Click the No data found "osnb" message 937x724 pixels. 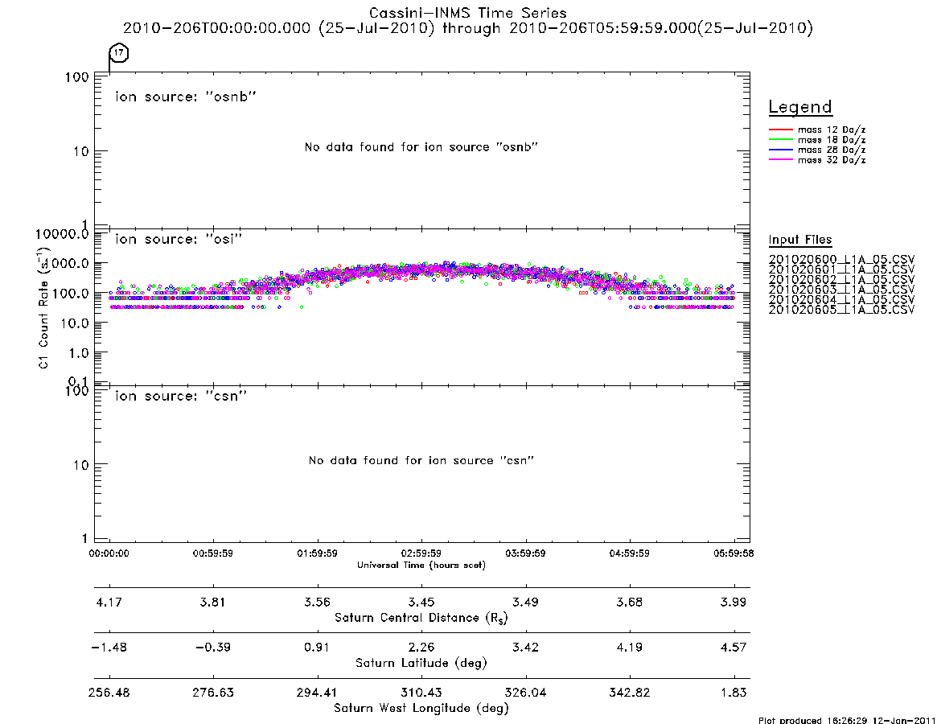click(421, 147)
